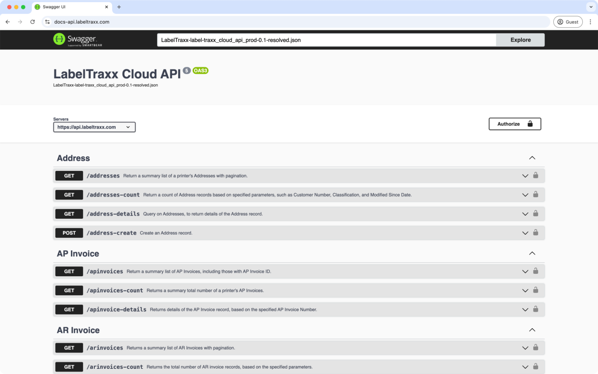Click the Swagger logo in the header
This screenshot has height=374, width=598.
77,40
